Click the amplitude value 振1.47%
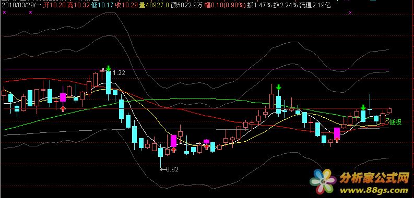The height and width of the screenshot is (198, 414). [x=259, y=5]
